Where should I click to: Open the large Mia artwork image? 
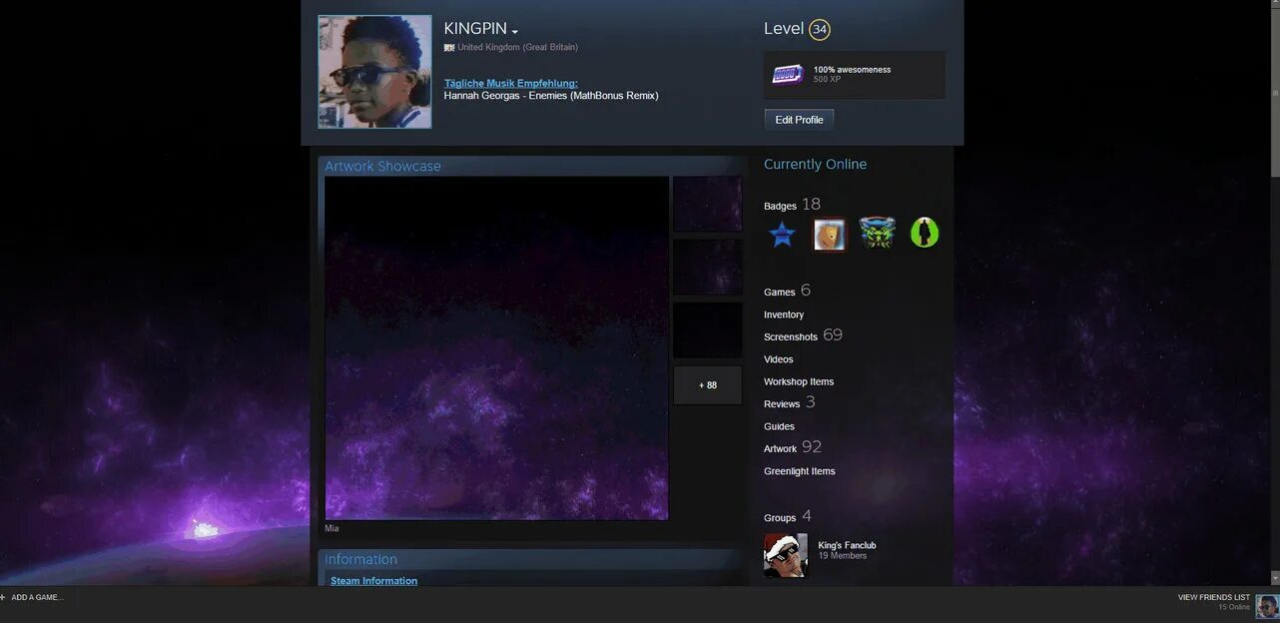496,348
